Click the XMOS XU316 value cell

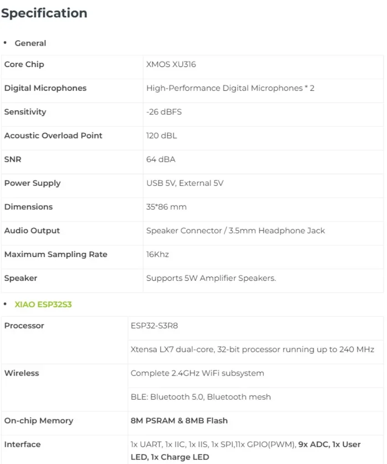tap(171, 64)
